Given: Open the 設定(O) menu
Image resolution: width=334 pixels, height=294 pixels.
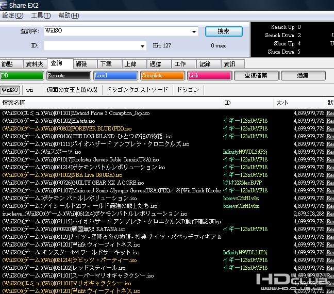Looking at the screenshot, I should [x=13, y=15].
